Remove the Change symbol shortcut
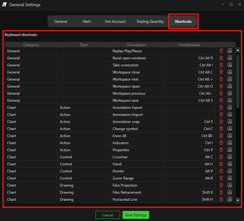Viewport: 244px width, 221px height. (221, 128)
